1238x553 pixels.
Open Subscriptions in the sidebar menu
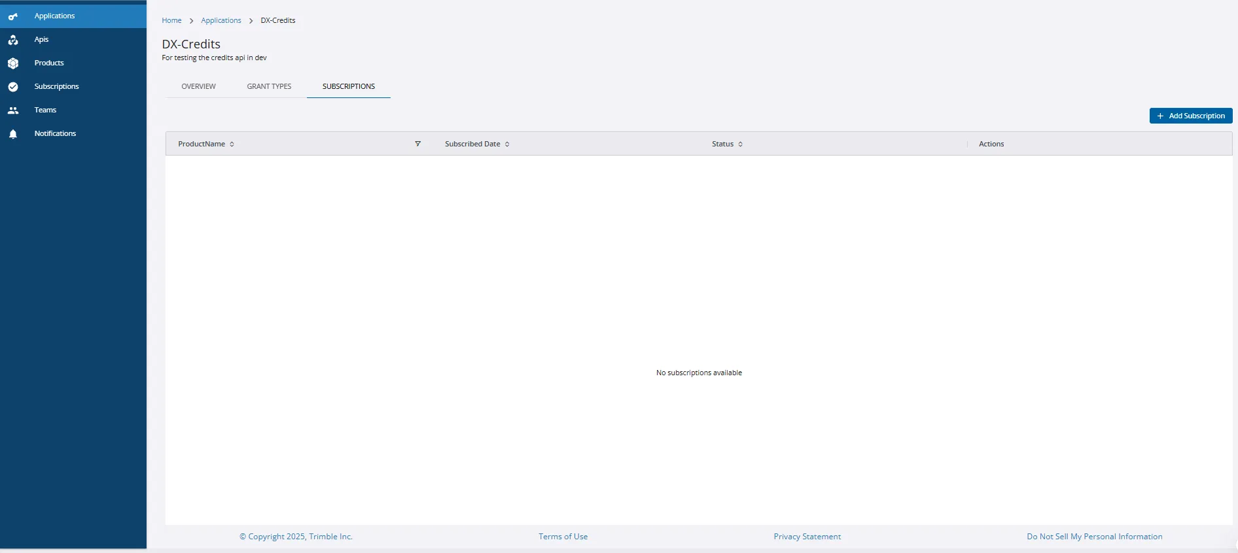tap(73, 86)
